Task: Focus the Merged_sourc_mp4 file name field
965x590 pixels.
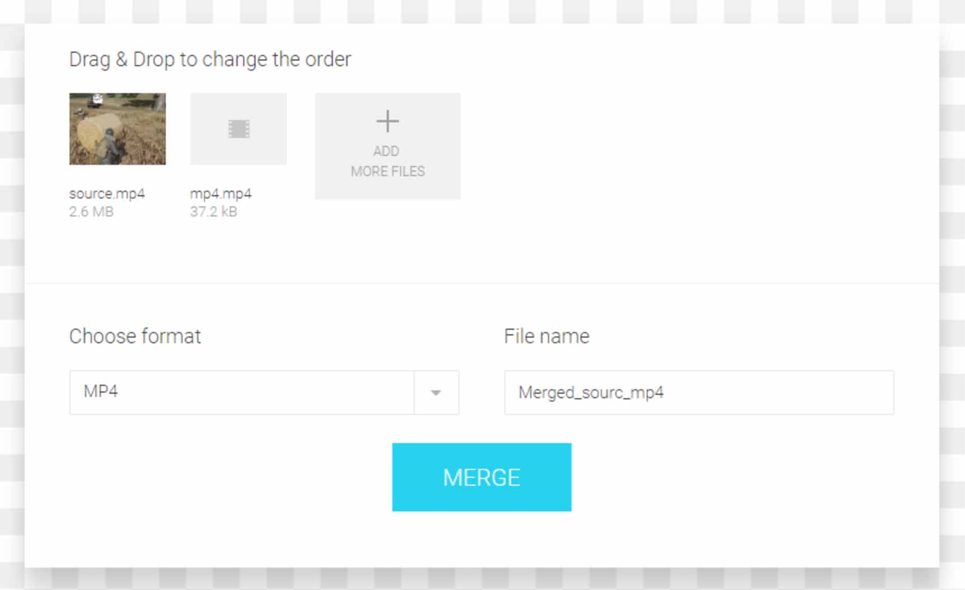Action: [x=699, y=392]
